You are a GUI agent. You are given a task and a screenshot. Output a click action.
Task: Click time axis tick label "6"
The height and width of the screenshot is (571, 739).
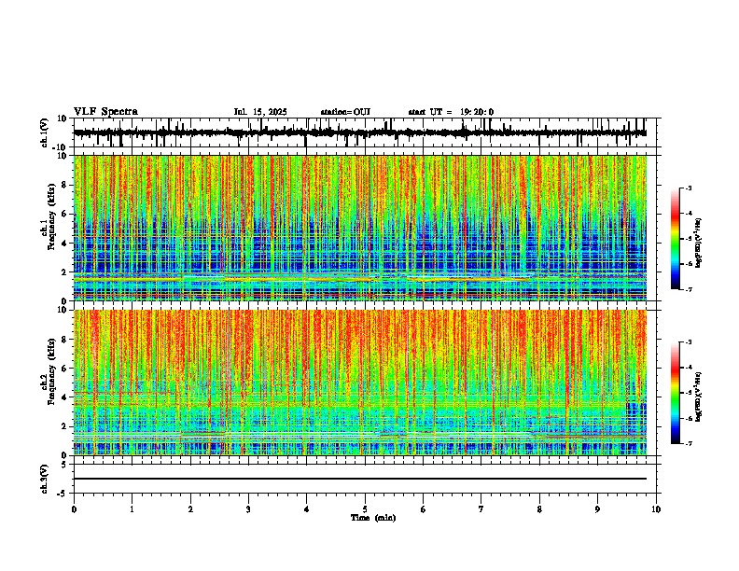pyautogui.click(x=424, y=509)
